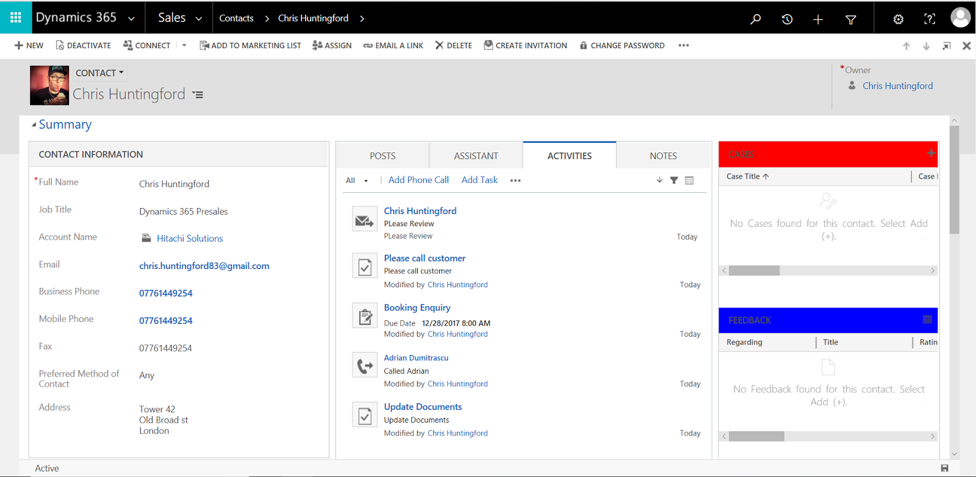Click Add Task link
Viewport: 976px width, 477px height.
click(479, 180)
